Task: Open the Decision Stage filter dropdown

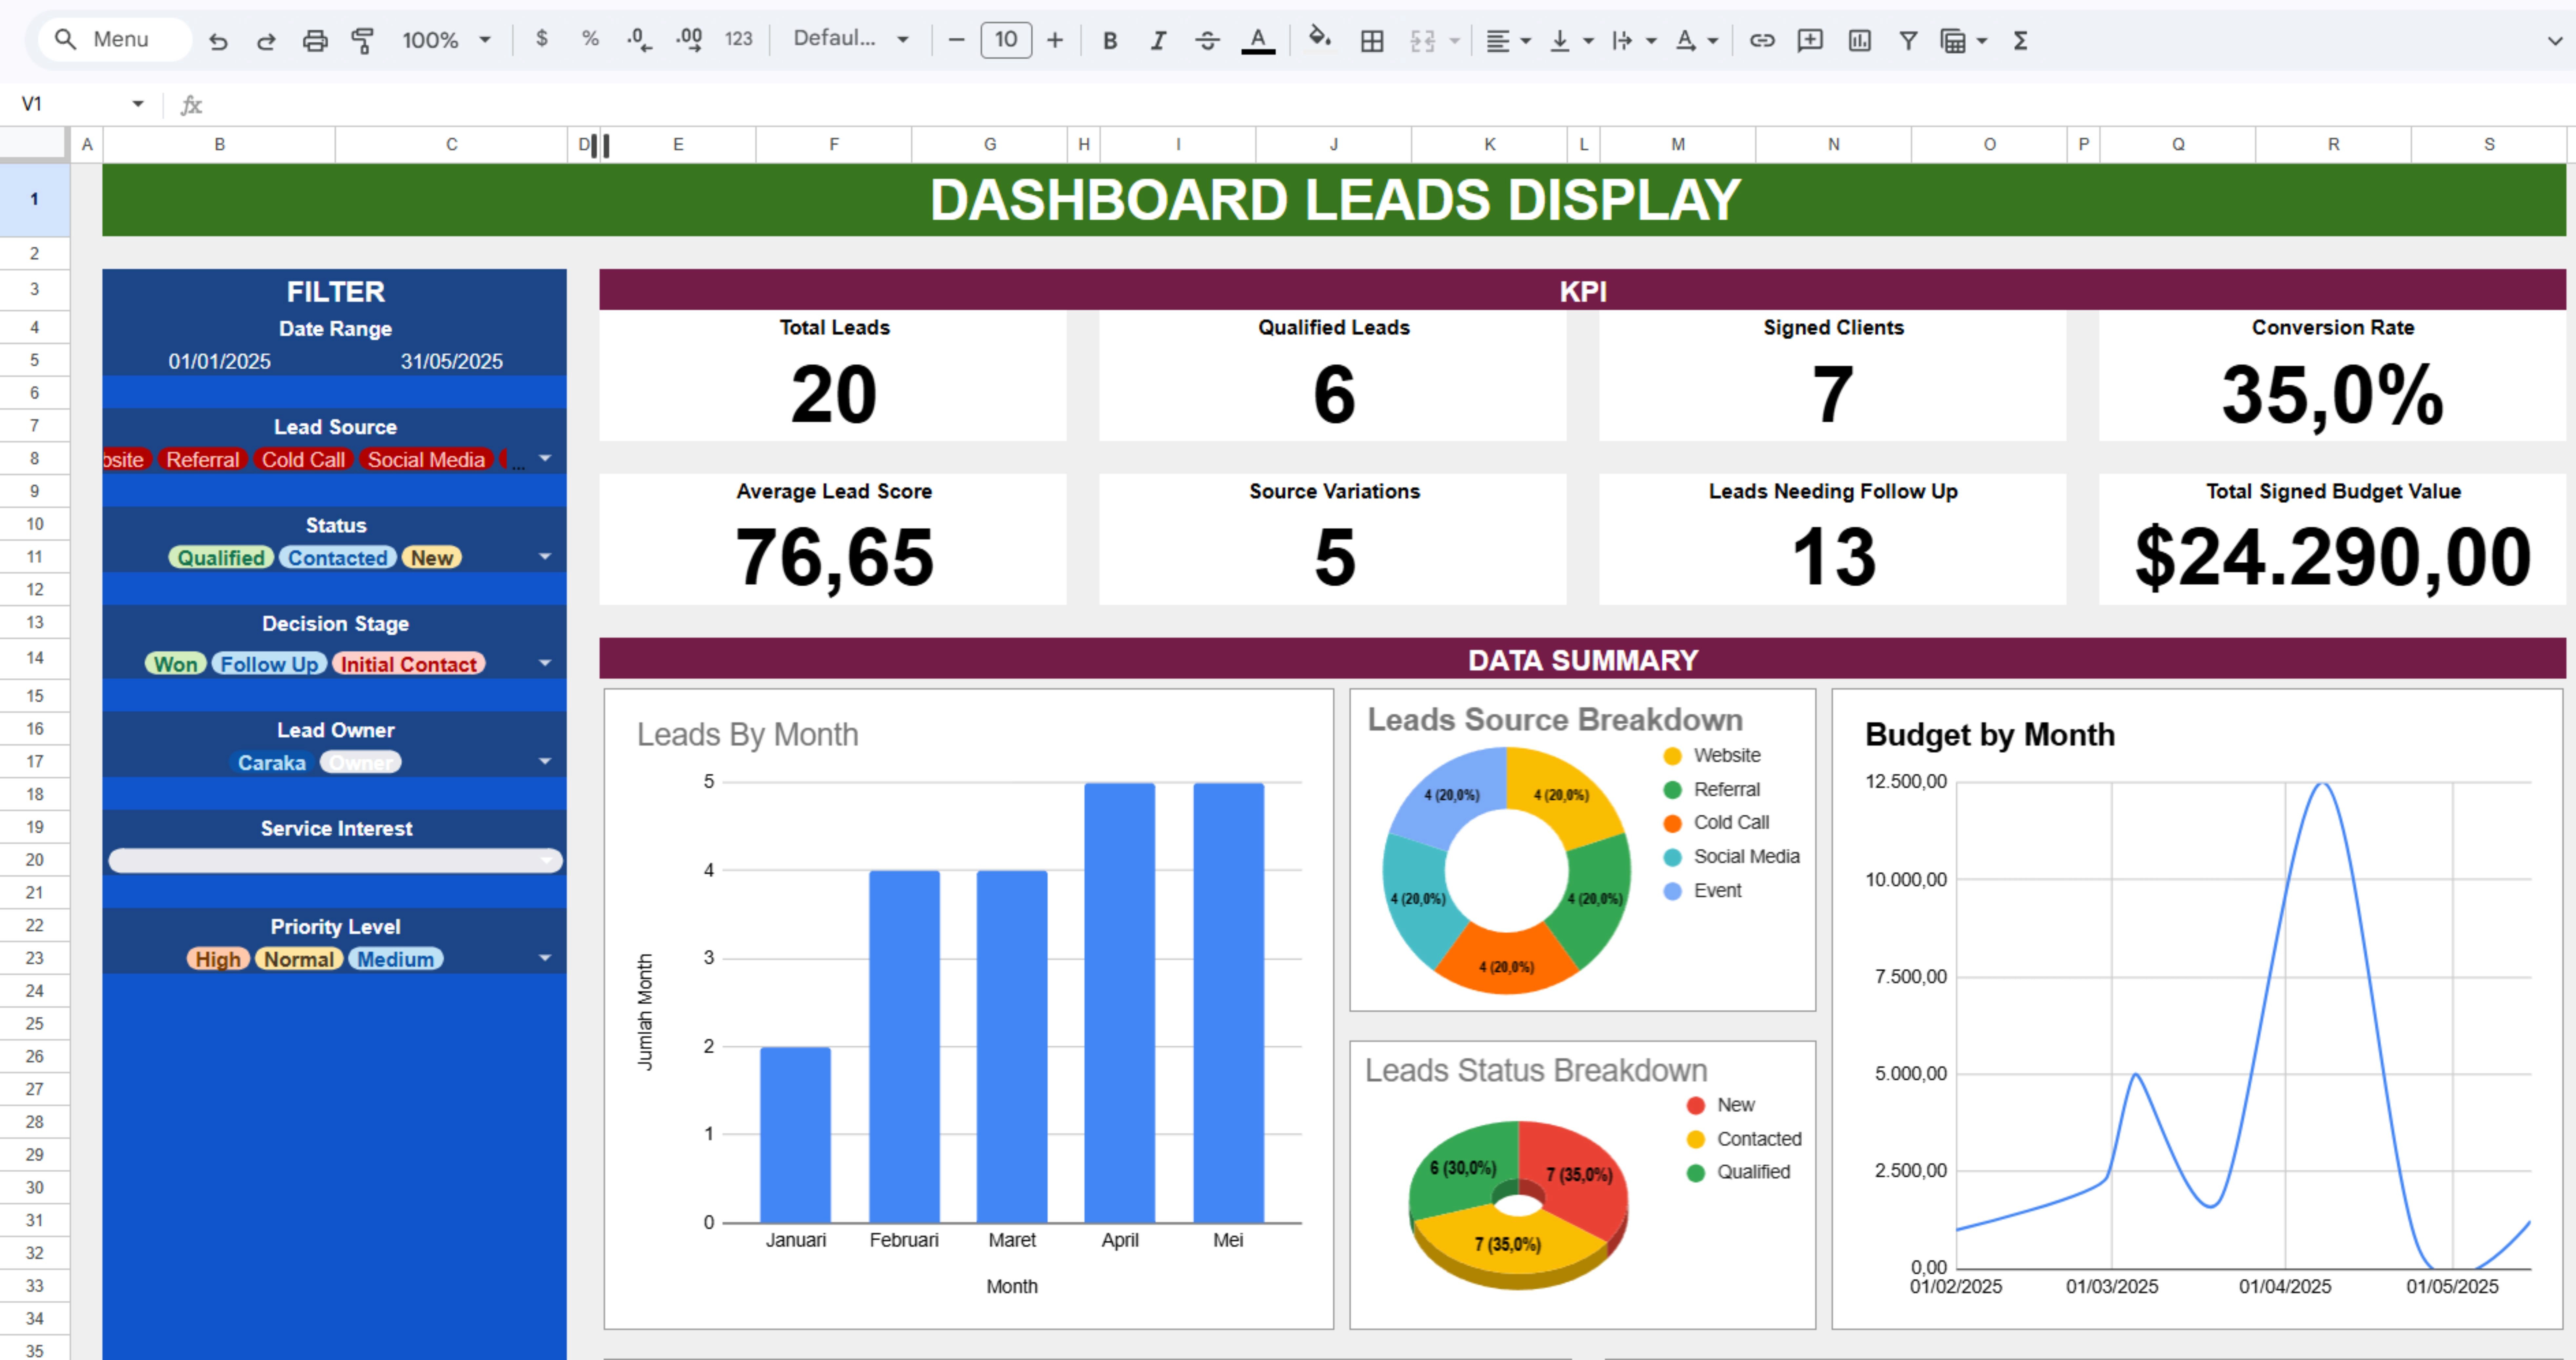Action: pos(545,663)
